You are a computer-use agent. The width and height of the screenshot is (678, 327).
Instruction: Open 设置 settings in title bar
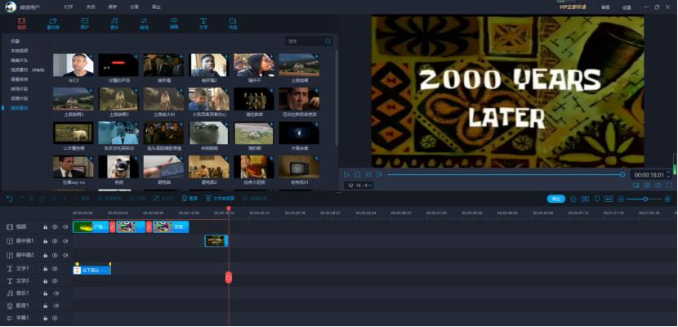pos(627,7)
